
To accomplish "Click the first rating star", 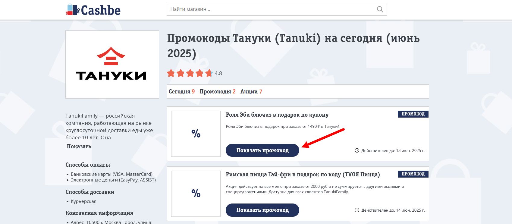I will pyautogui.click(x=171, y=73).
